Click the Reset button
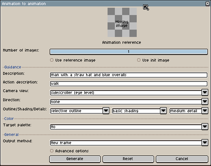Viewport: 211px width, 166px height. [128, 159]
